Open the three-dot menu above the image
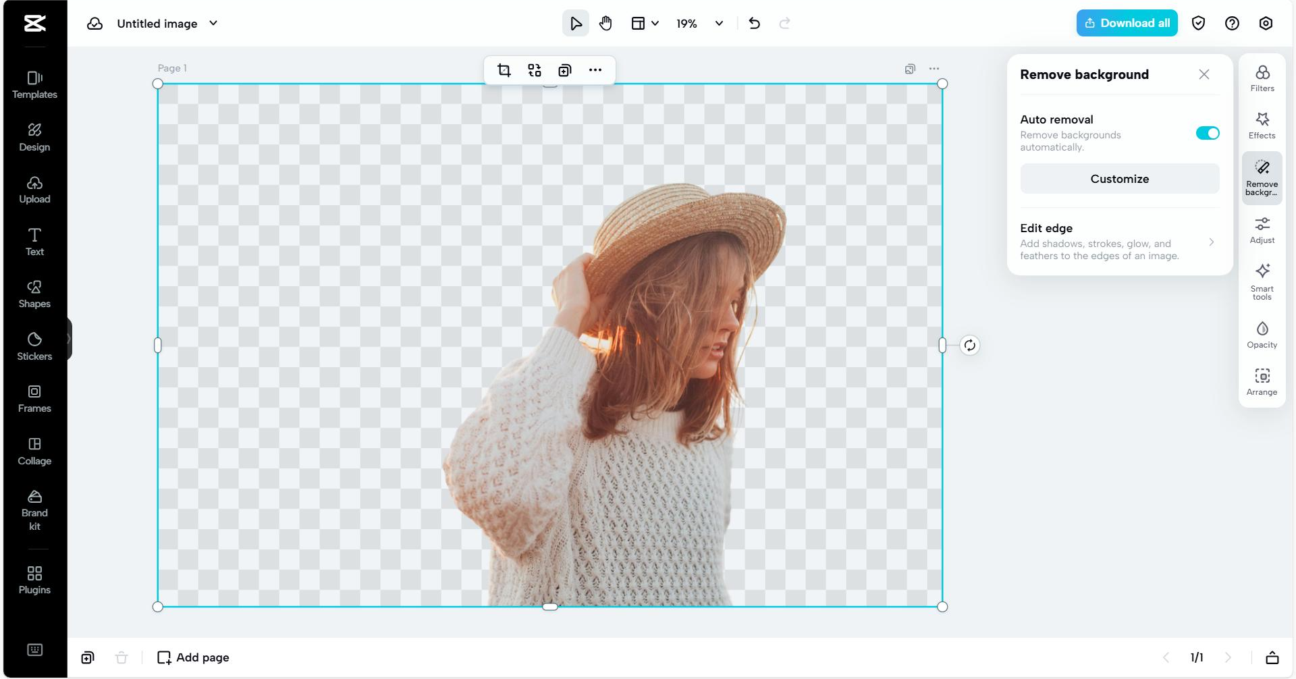Viewport: 1296px width, 679px height. pyautogui.click(x=595, y=70)
